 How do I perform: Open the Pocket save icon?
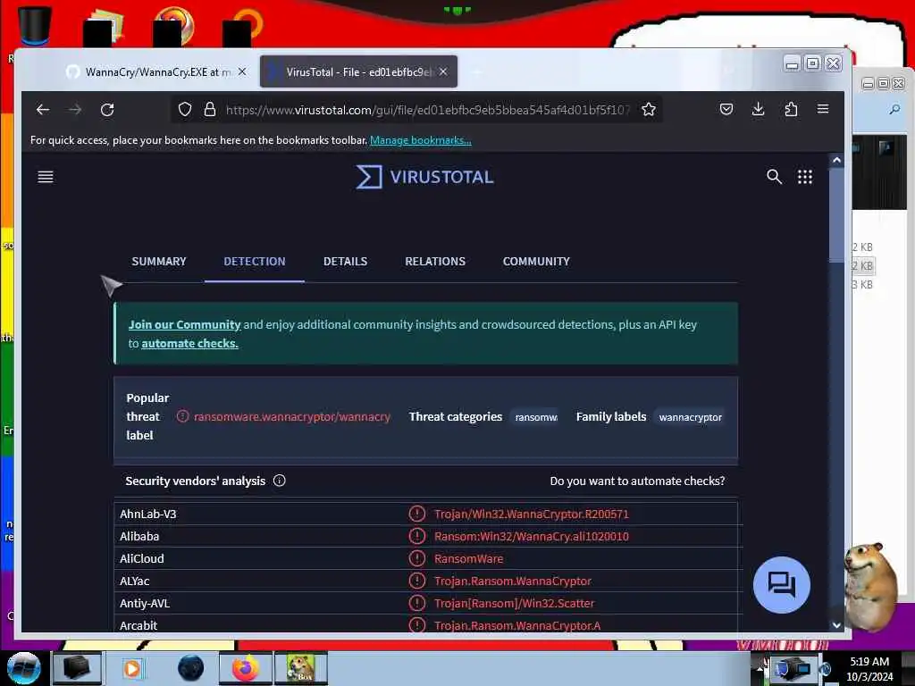pos(726,109)
